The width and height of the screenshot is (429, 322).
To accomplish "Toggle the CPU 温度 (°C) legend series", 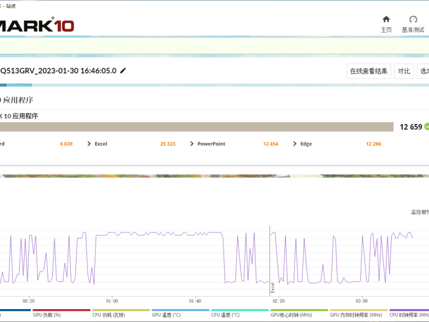I will pos(225,315).
